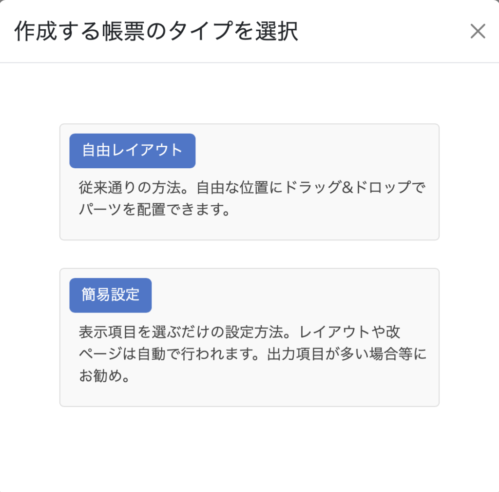499x492 pixels.
Task: Close the dialog with the X icon
Action: (x=478, y=31)
